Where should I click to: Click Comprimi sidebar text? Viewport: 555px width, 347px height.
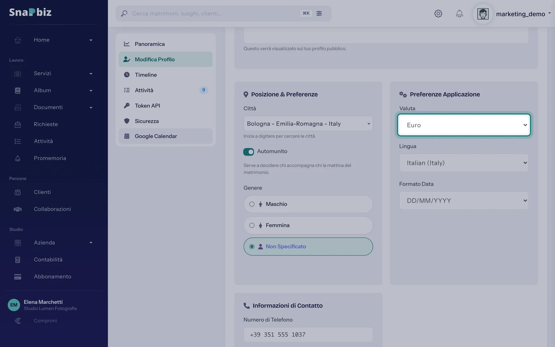click(45, 321)
